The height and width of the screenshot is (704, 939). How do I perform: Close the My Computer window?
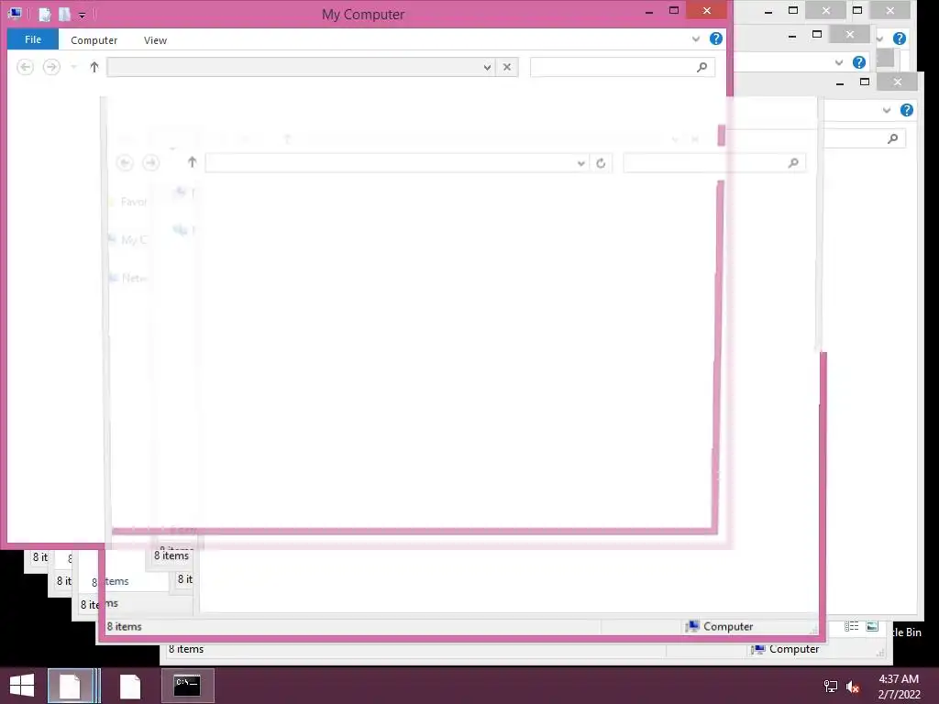pyautogui.click(x=707, y=10)
